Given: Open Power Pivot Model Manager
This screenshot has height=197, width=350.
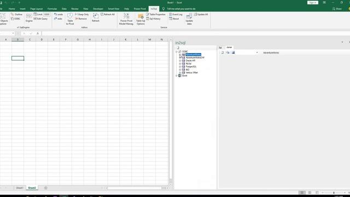Looking at the screenshot, I should click(126, 19).
